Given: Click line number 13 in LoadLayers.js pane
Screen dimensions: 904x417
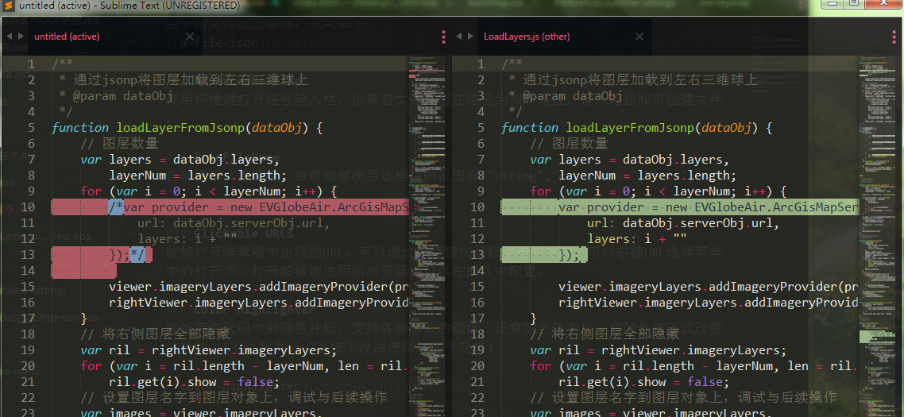Looking at the screenshot, I should tap(477, 255).
